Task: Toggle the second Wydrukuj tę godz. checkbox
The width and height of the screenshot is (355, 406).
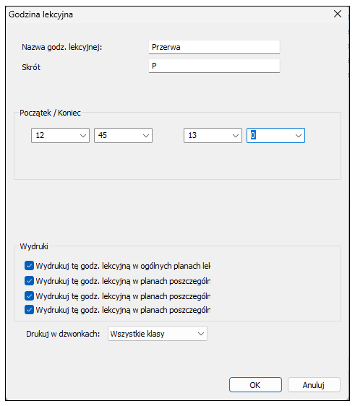Action: coord(29,281)
